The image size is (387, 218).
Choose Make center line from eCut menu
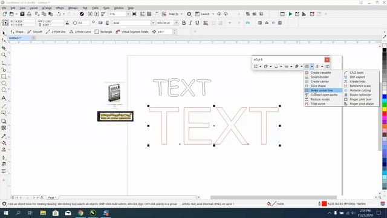tap(323, 90)
